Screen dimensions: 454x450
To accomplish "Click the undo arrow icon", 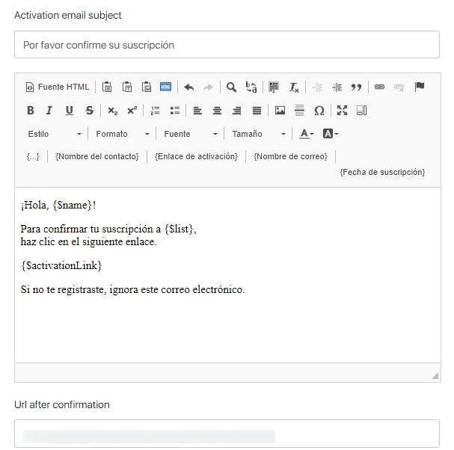I will tap(188, 87).
